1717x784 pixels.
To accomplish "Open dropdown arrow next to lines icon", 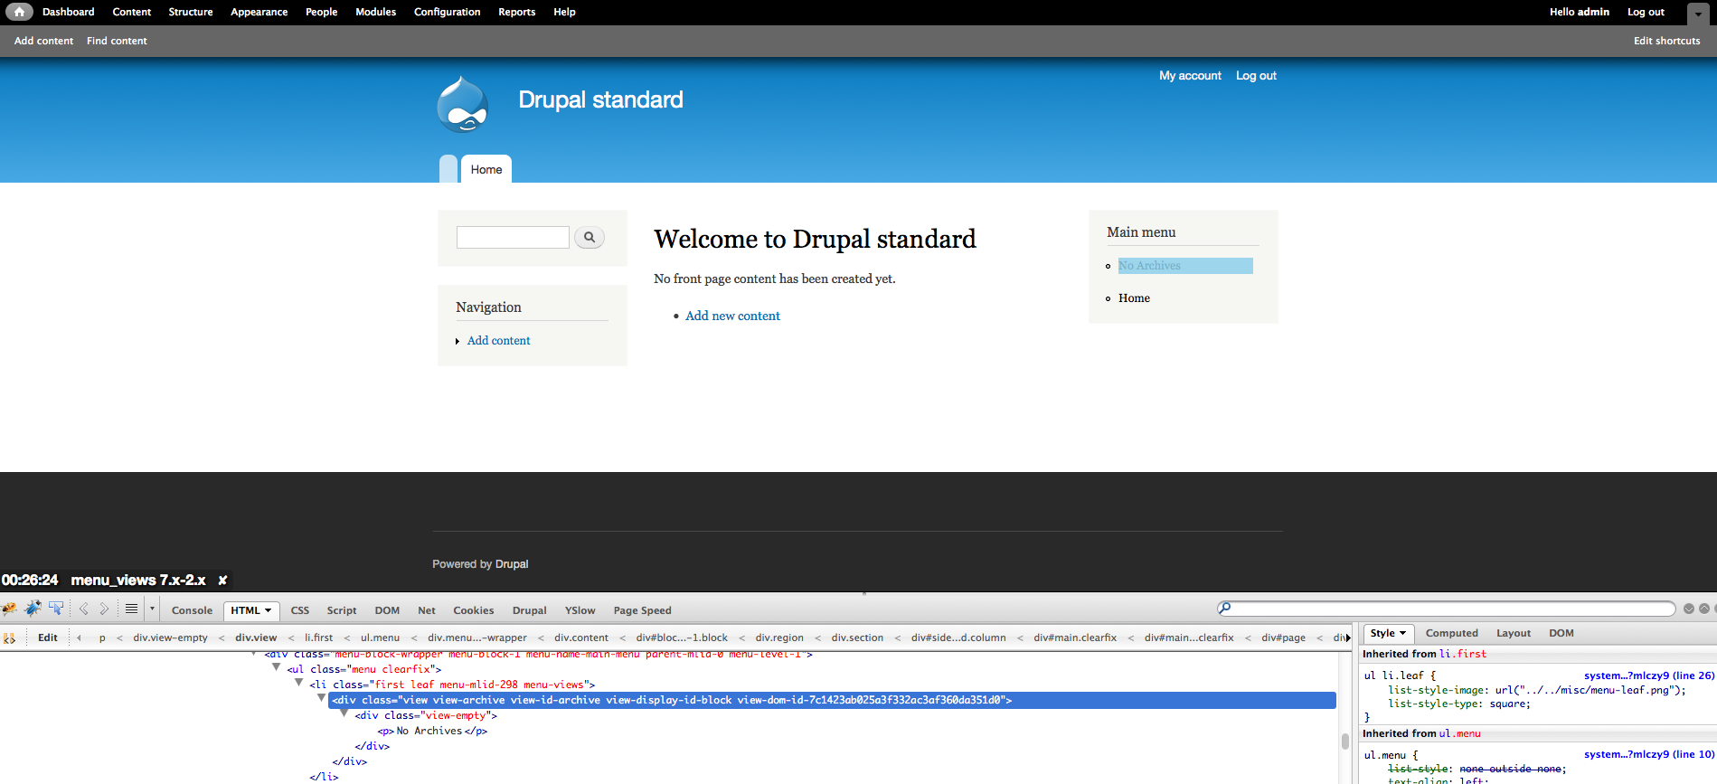I will [x=152, y=609].
